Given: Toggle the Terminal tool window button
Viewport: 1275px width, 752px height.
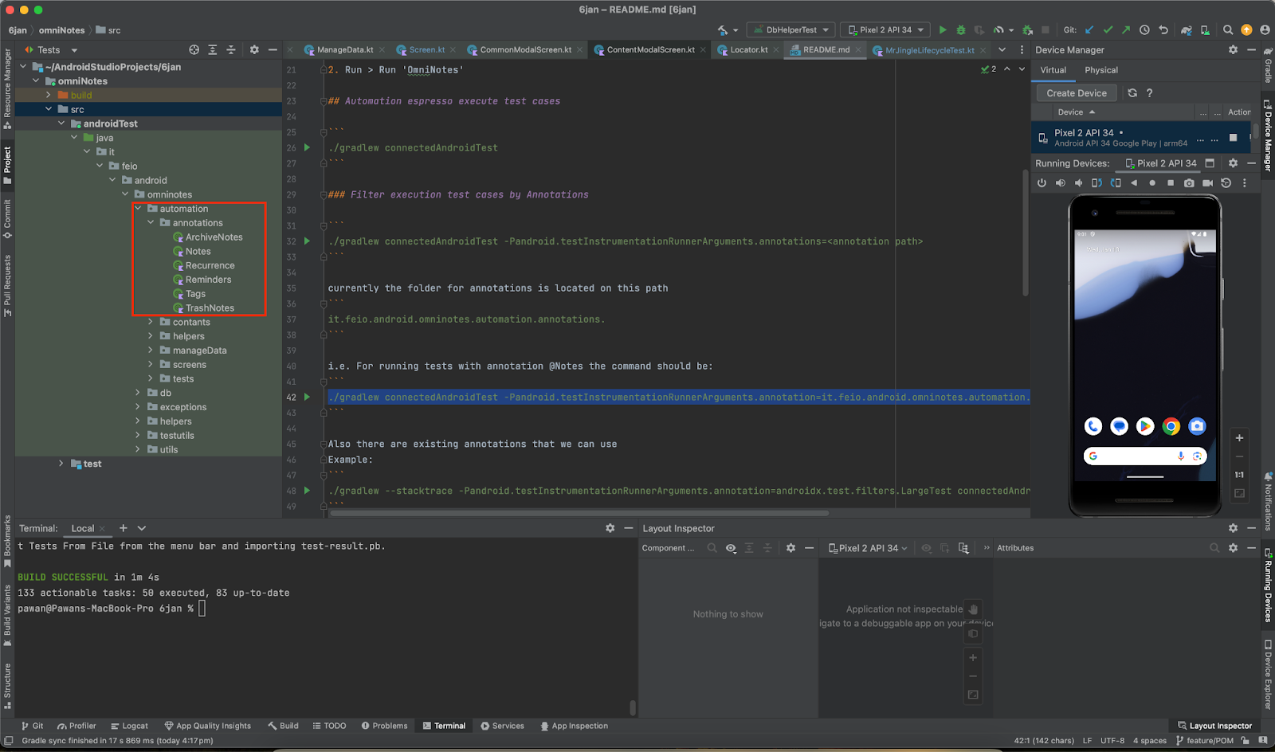Looking at the screenshot, I should (444, 726).
